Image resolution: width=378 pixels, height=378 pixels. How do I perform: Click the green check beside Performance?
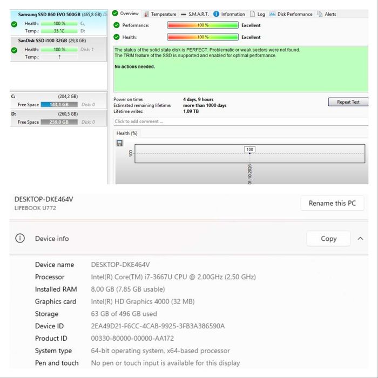pyautogui.click(x=117, y=25)
